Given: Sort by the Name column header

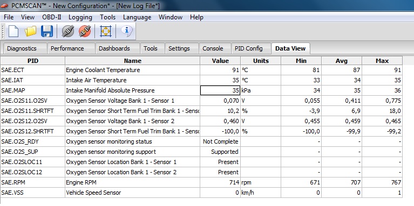Looking at the screenshot, I should pyautogui.click(x=133, y=61).
